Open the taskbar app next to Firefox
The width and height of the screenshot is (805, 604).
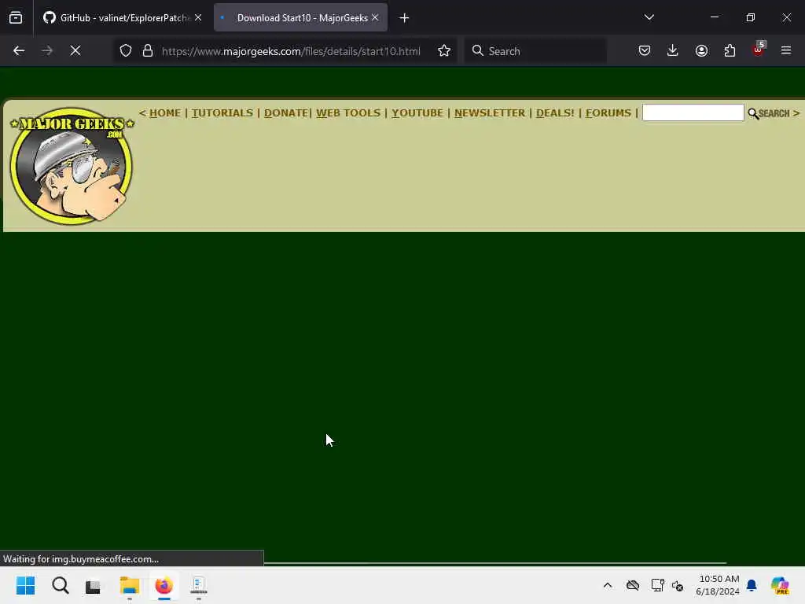[x=199, y=585]
